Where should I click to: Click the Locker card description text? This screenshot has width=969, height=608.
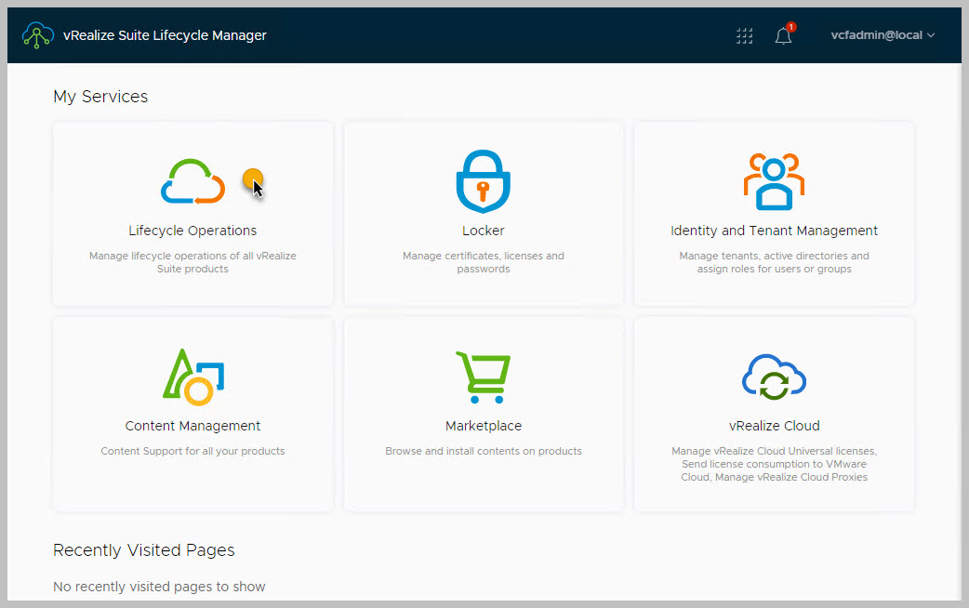coord(484,262)
